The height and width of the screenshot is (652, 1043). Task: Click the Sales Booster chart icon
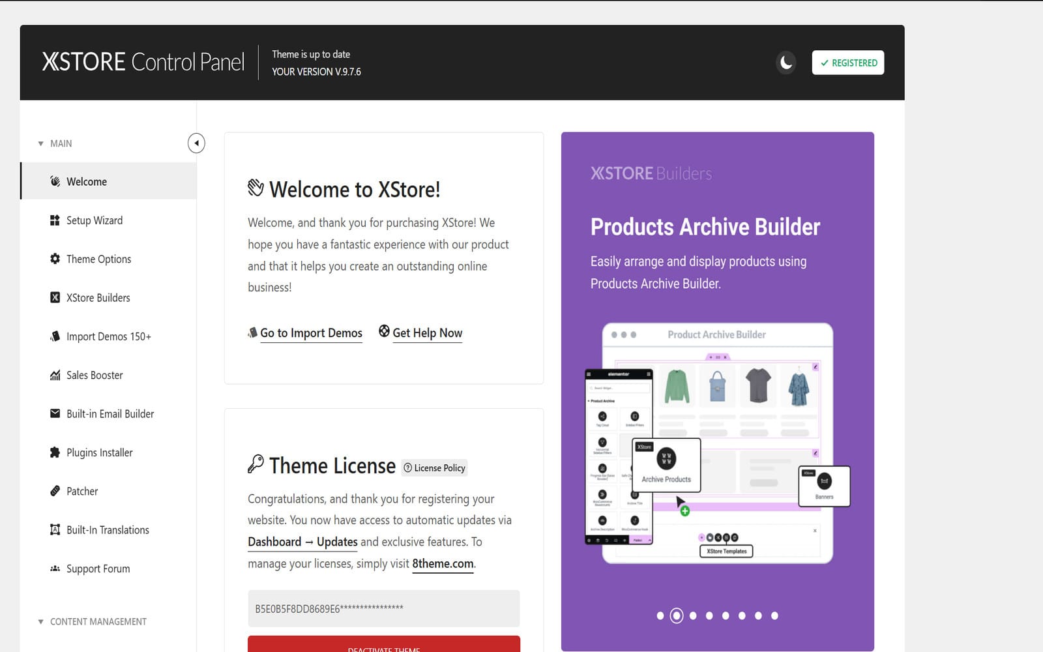(55, 375)
